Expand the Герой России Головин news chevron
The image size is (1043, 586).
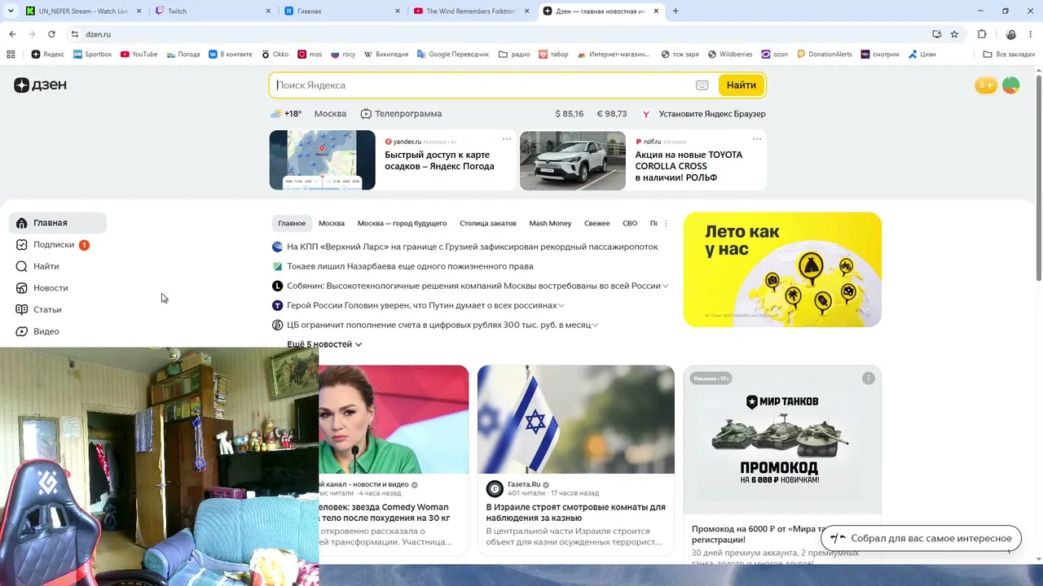pos(561,306)
